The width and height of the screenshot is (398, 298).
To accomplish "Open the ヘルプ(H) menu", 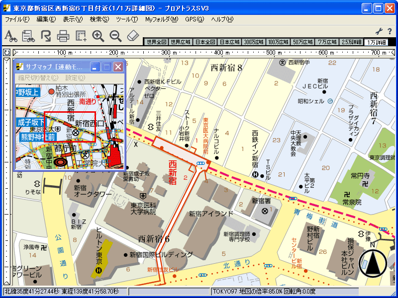I will pyautogui.click(x=222, y=19).
